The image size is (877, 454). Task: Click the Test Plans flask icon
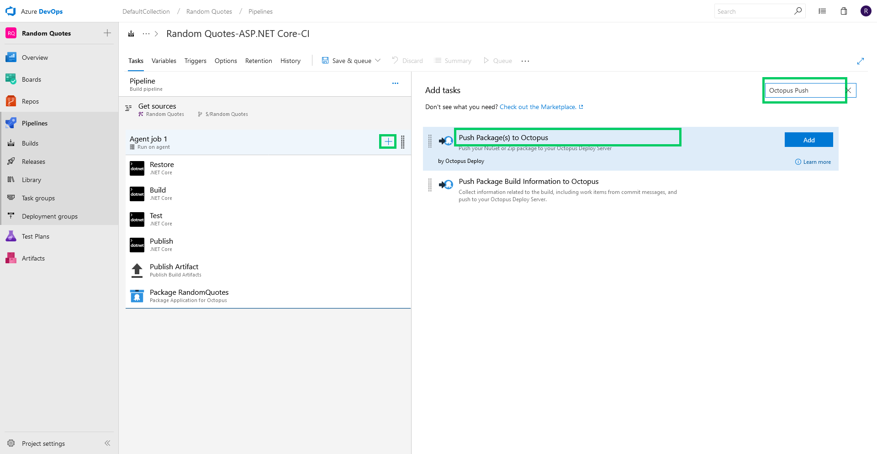point(11,236)
